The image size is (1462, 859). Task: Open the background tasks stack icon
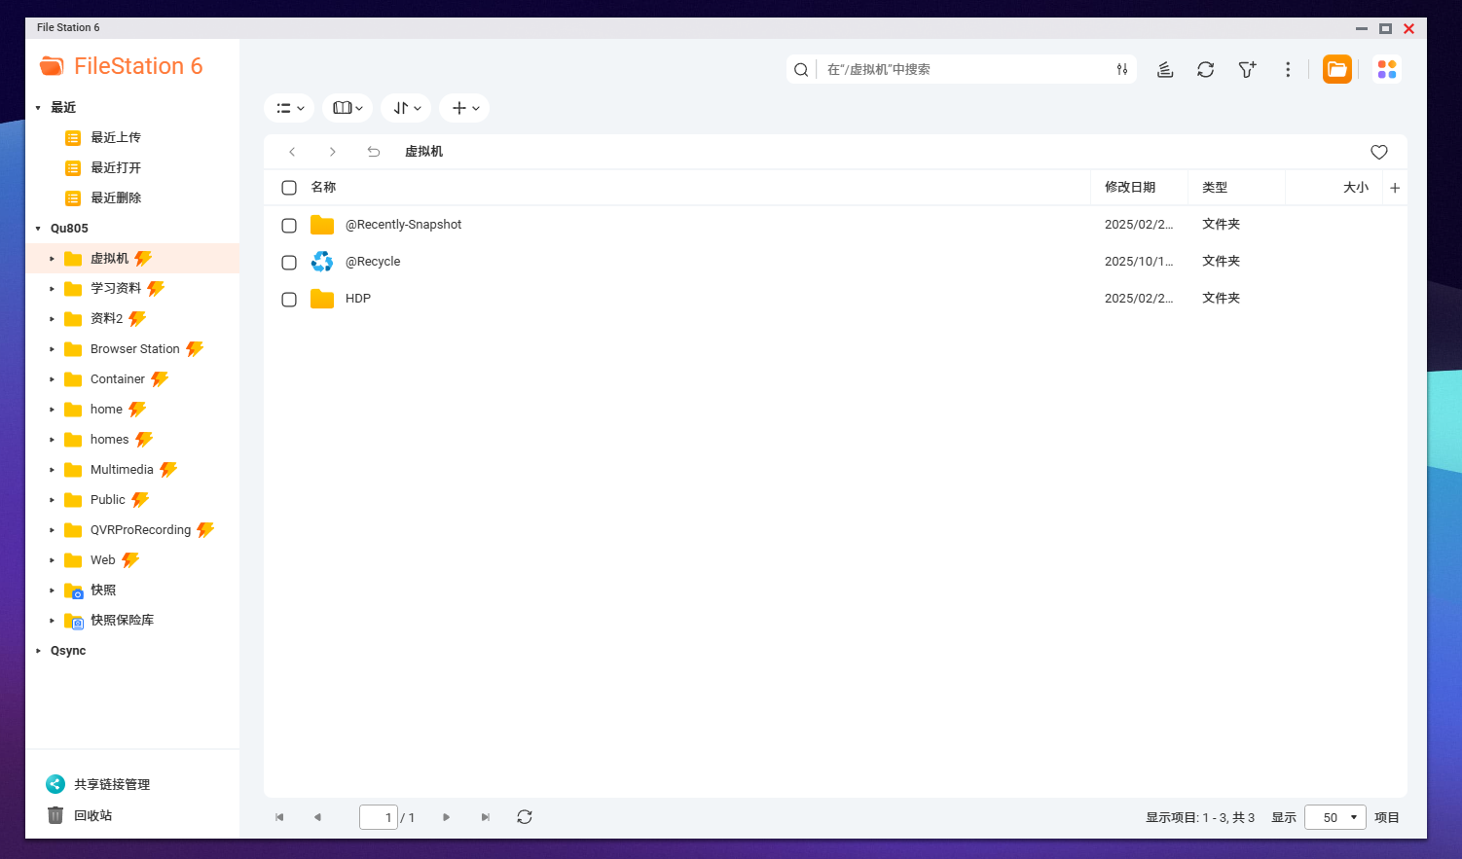(1165, 69)
